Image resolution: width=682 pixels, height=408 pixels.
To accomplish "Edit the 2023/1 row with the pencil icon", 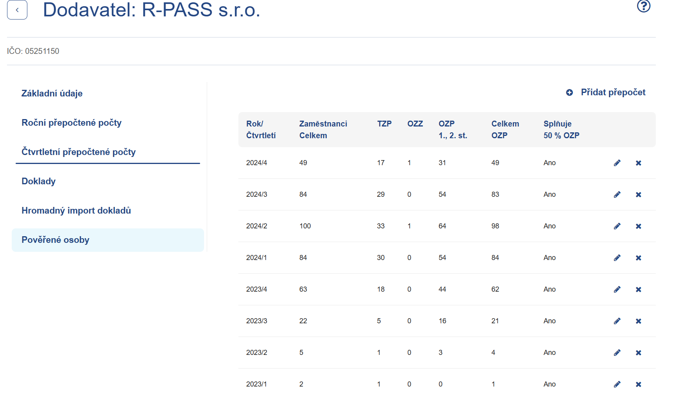I will (x=617, y=384).
